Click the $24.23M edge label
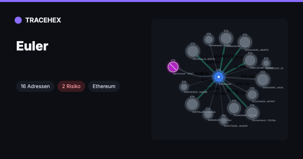 pos(212,89)
